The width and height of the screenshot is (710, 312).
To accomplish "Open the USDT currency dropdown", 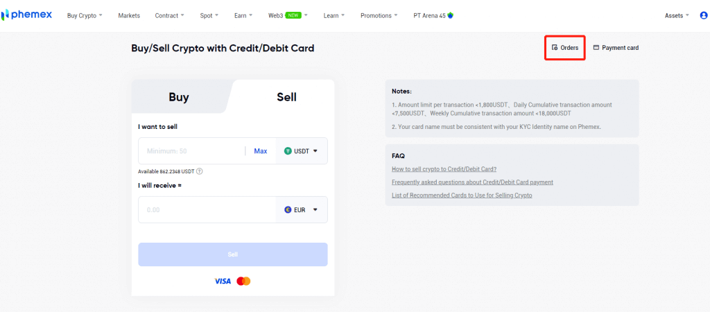I will coord(301,151).
